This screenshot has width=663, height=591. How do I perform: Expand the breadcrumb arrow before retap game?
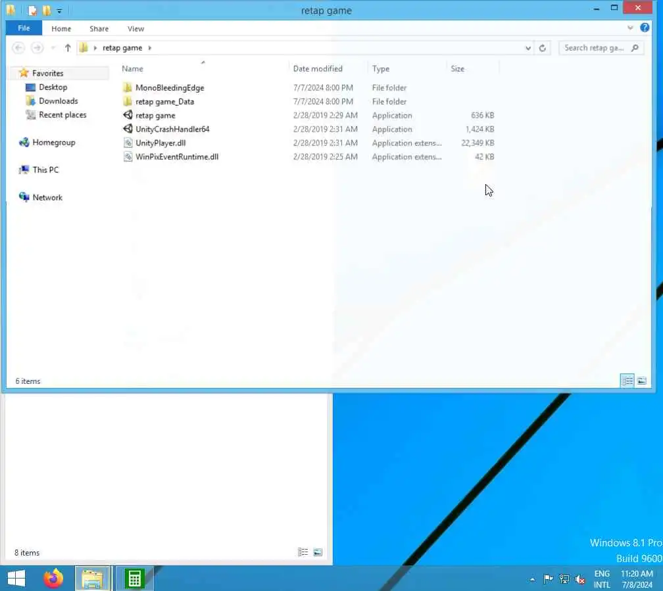click(x=95, y=48)
